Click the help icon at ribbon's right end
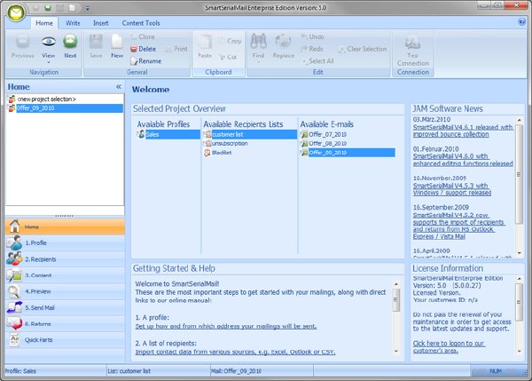The height and width of the screenshot is (381, 532). [521, 21]
